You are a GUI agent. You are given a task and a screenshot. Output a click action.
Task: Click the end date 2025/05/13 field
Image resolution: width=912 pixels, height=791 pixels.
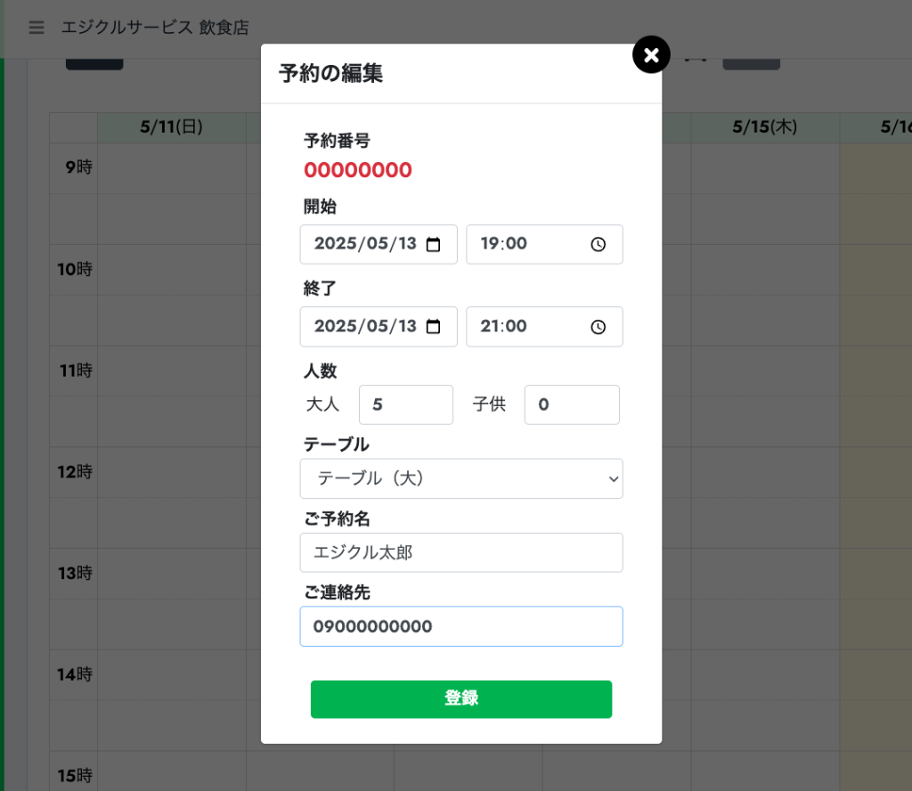tap(379, 327)
